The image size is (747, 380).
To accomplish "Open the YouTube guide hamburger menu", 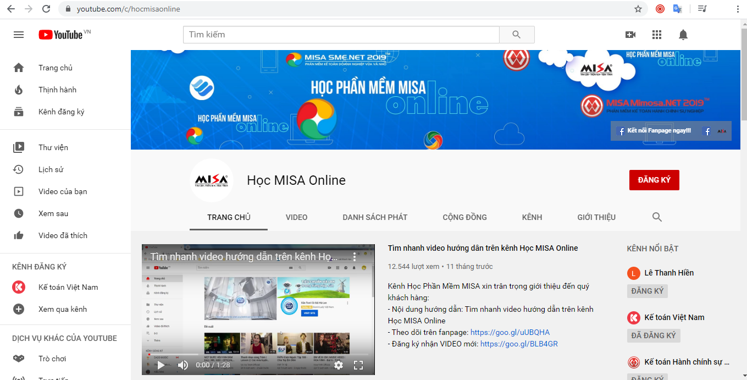I will [x=19, y=35].
